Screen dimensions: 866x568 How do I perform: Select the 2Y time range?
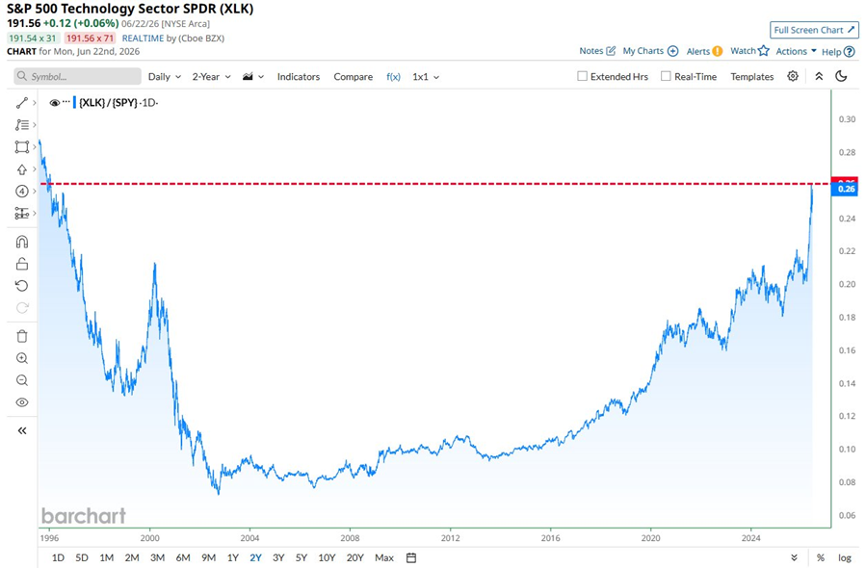(255, 557)
